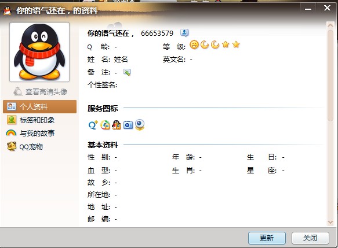Click the smiley face level icon
This screenshot has width=338, height=248.
[194, 45]
